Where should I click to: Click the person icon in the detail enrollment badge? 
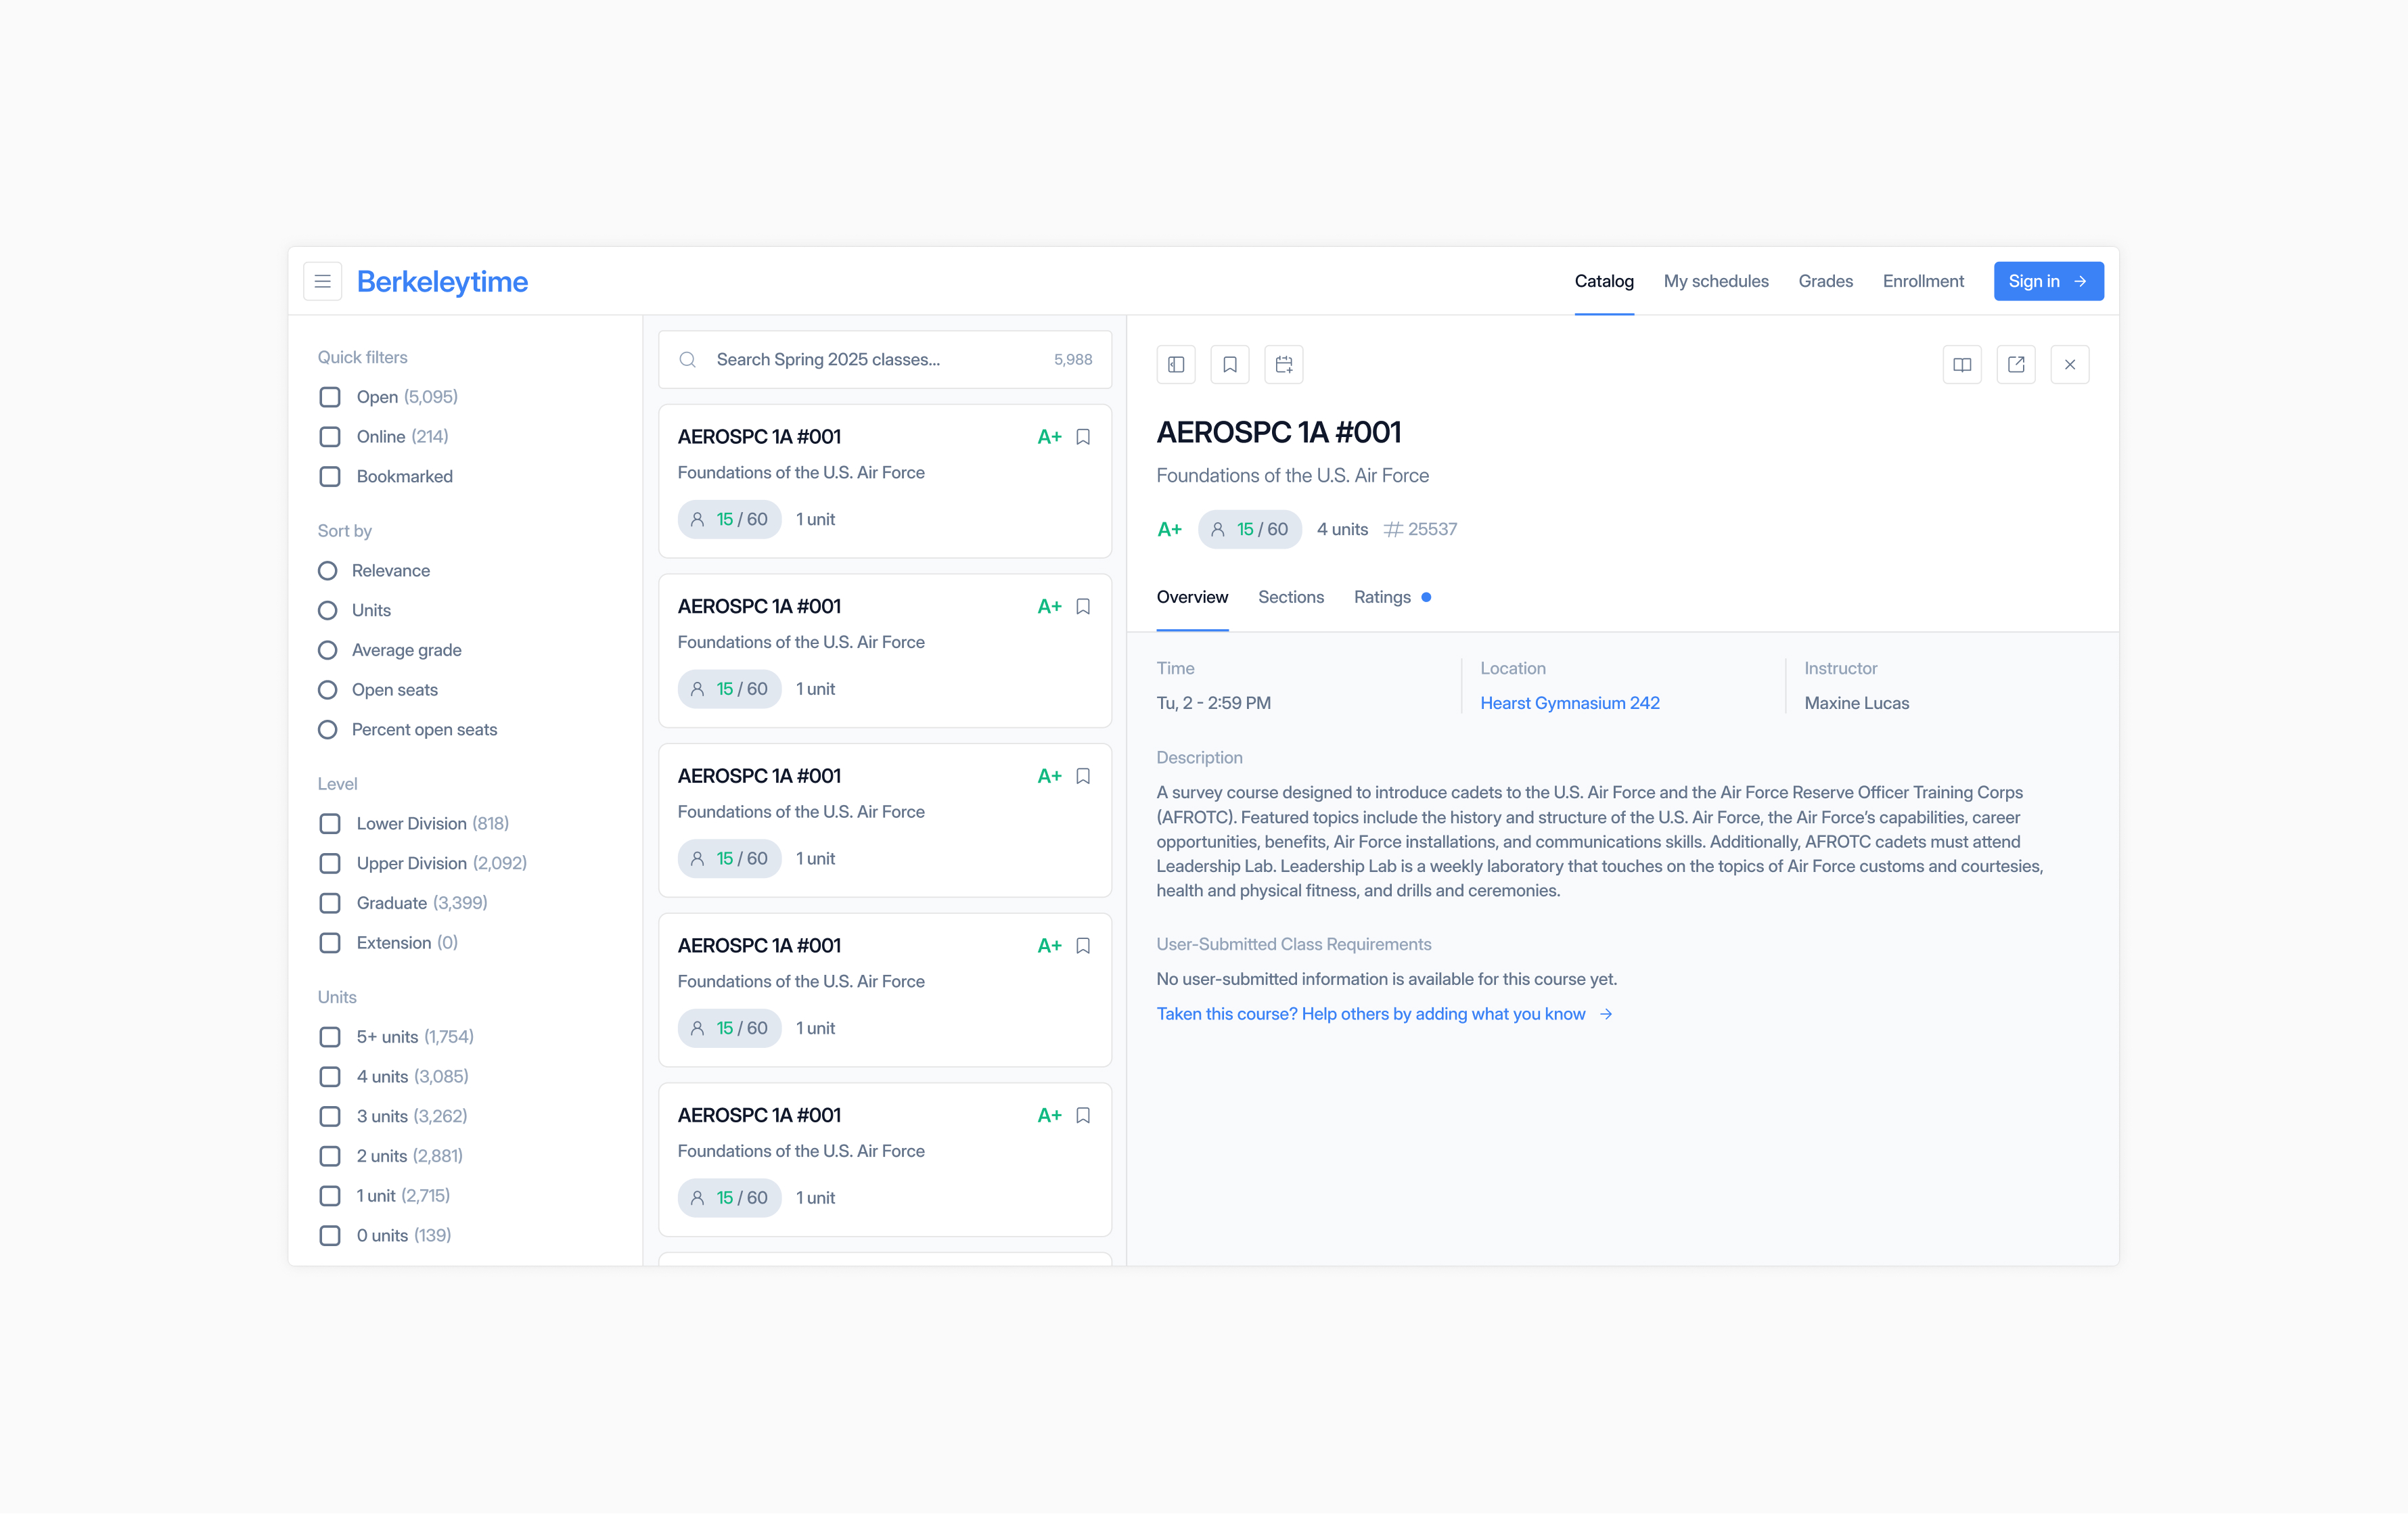click(x=1218, y=529)
